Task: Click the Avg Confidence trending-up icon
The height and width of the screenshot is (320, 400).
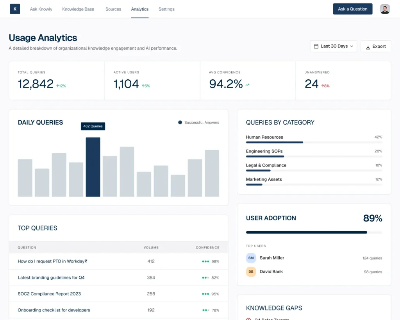Action: pyautogui.click(x=247, y=85)
